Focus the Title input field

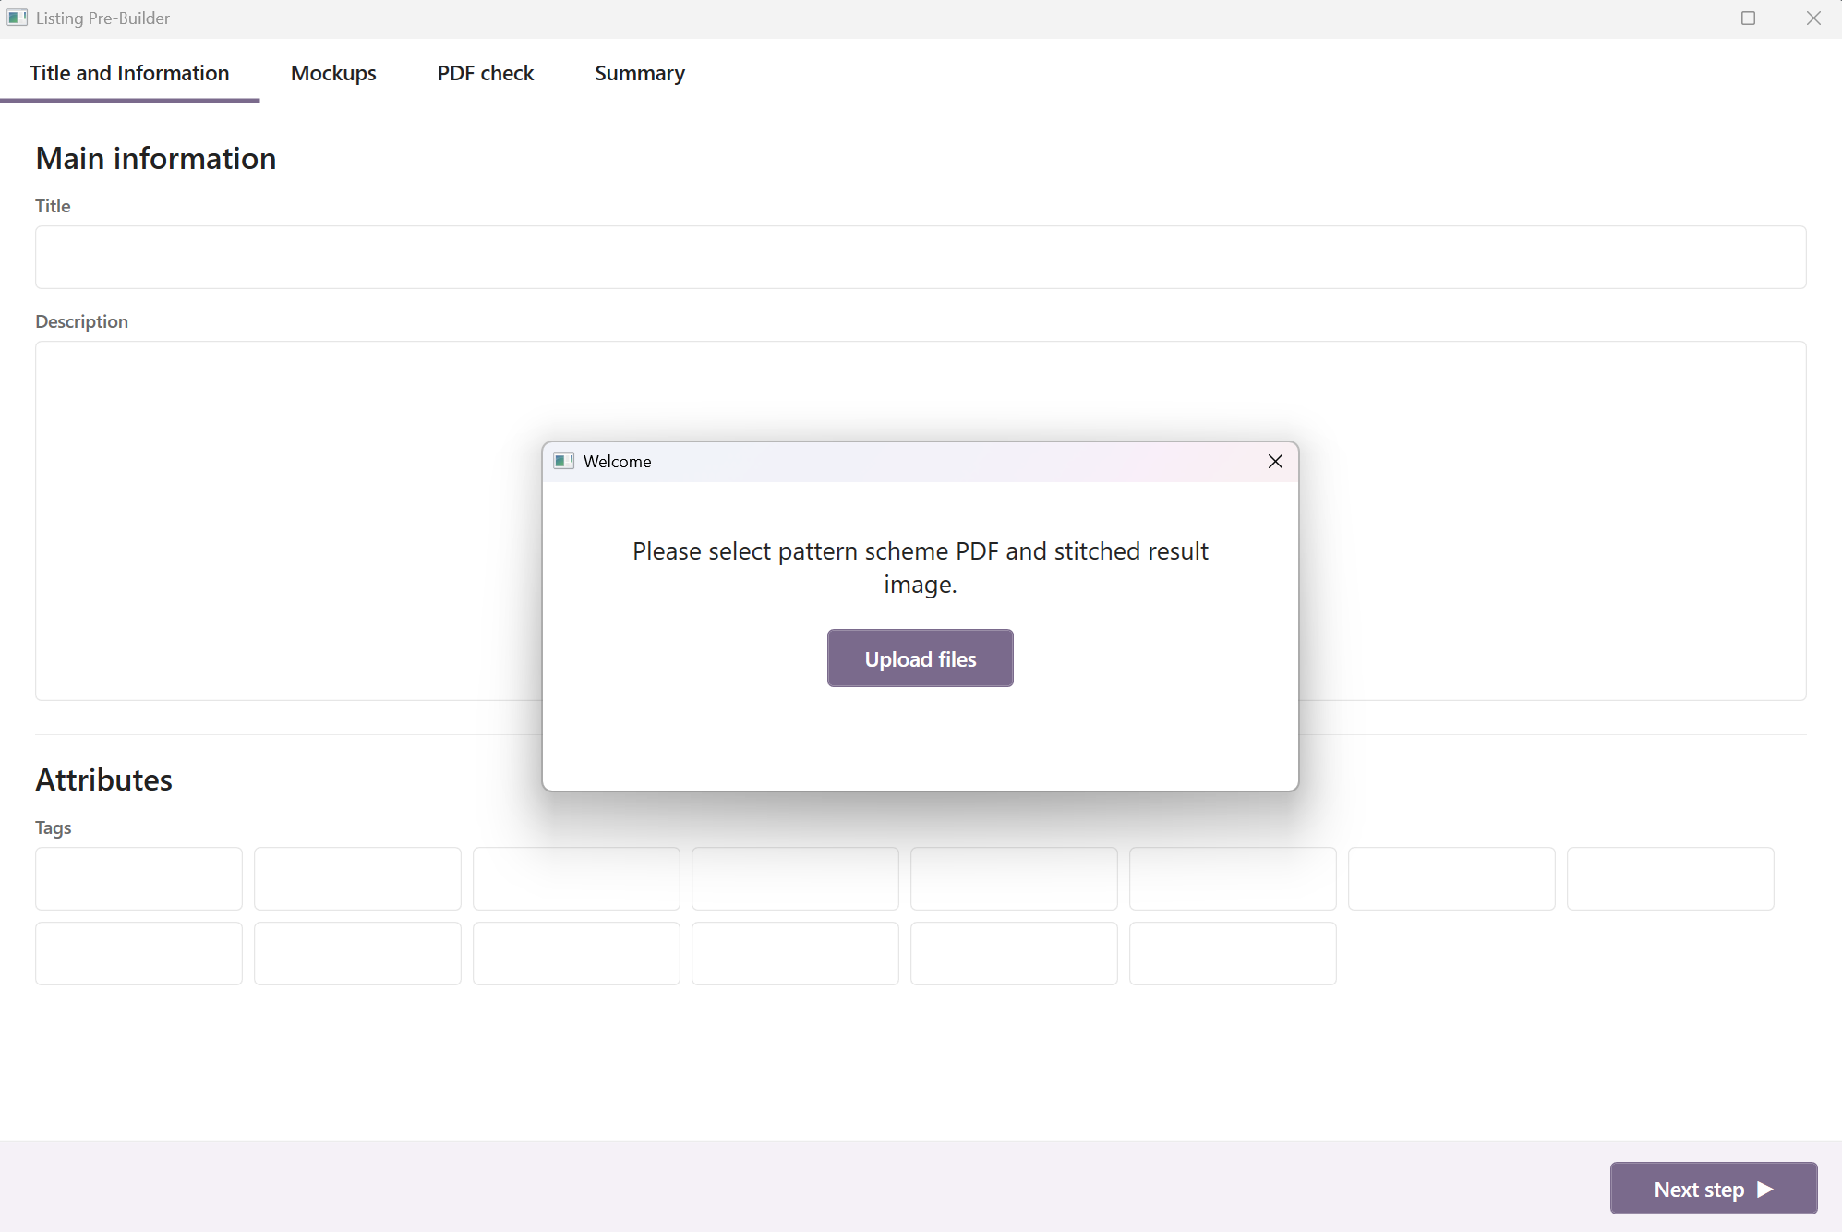[921, 257]
